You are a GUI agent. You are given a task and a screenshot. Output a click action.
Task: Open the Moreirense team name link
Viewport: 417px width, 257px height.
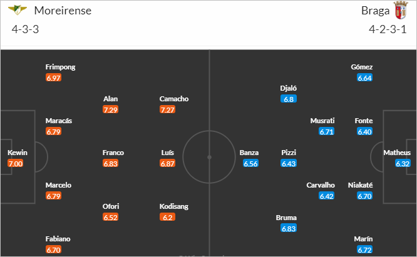tap(63, 11)
